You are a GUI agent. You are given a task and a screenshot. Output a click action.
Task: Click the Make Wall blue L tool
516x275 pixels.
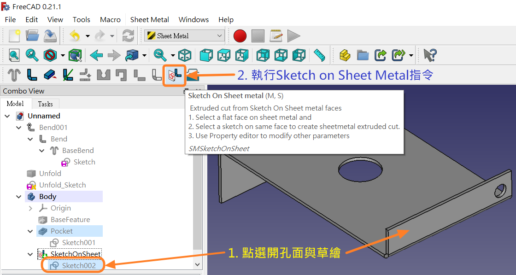32,75
